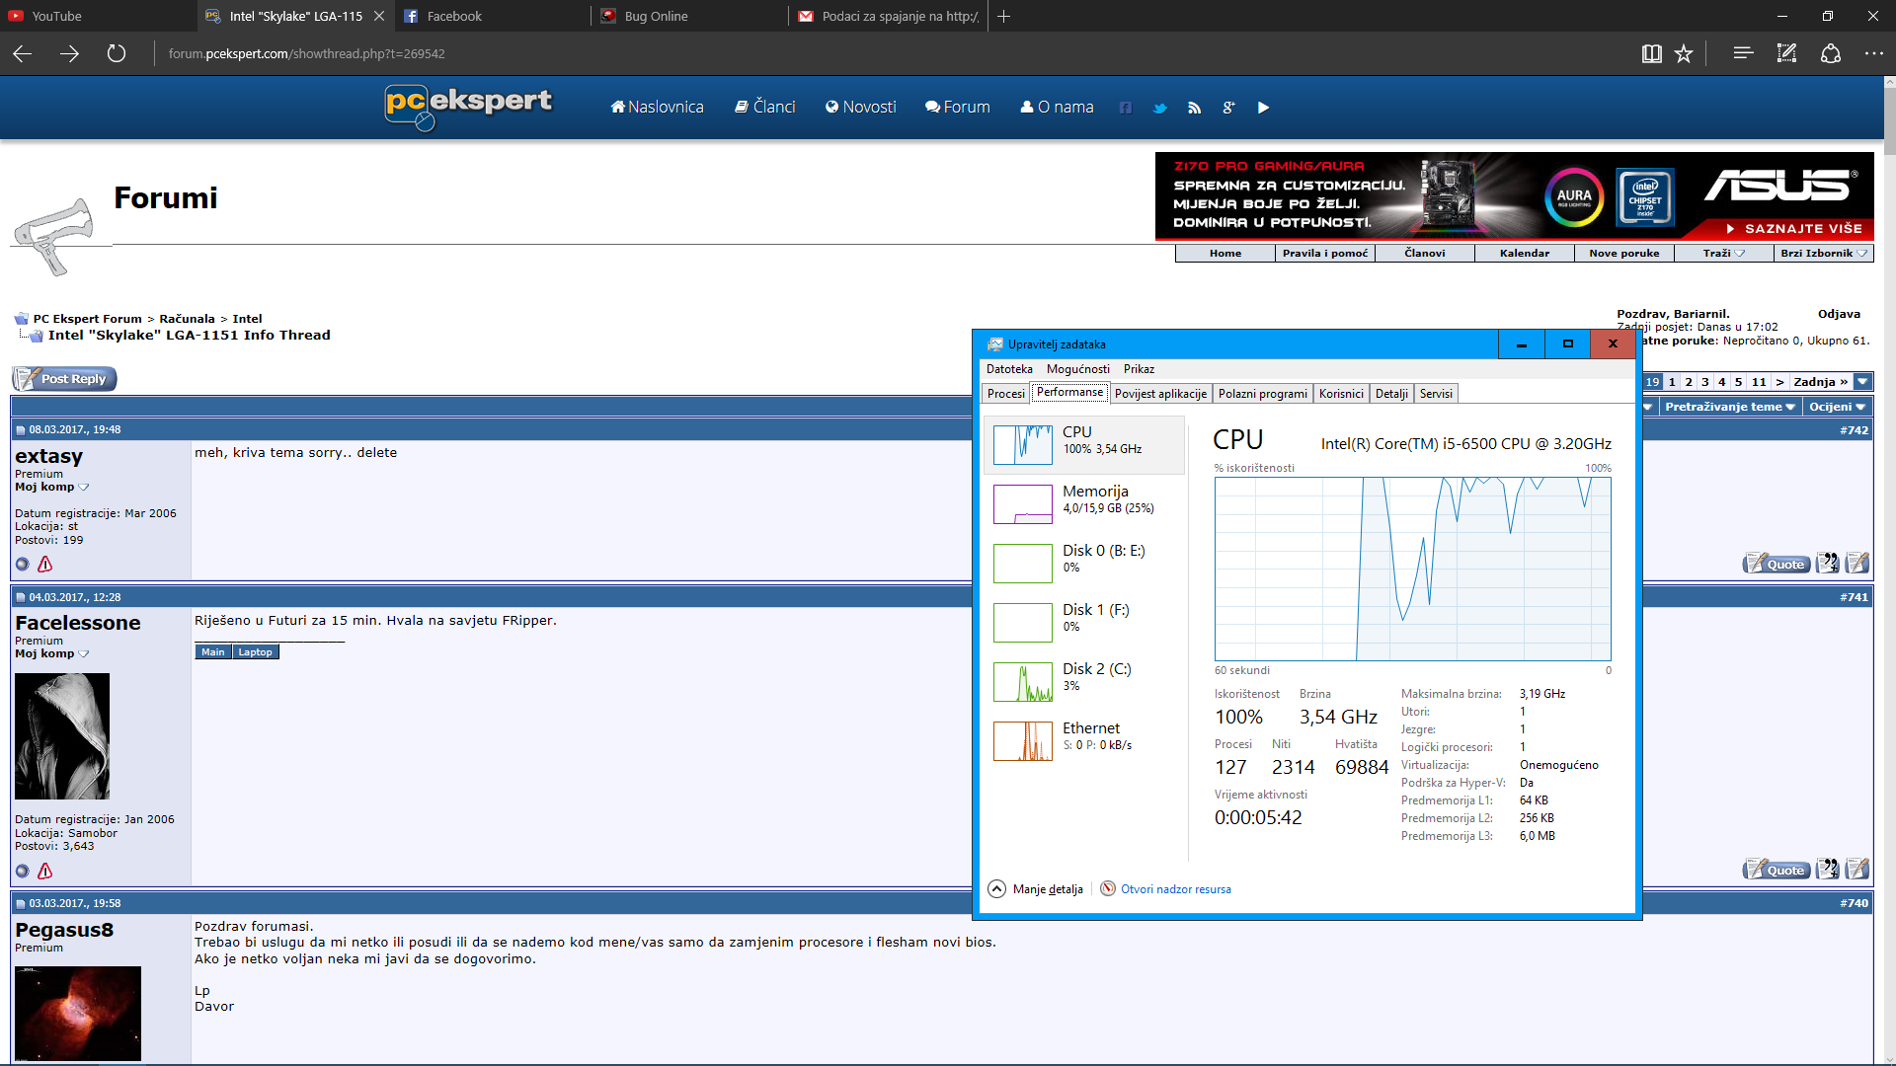Open the Hub icon in Edge toolbar

[1743, 53]
